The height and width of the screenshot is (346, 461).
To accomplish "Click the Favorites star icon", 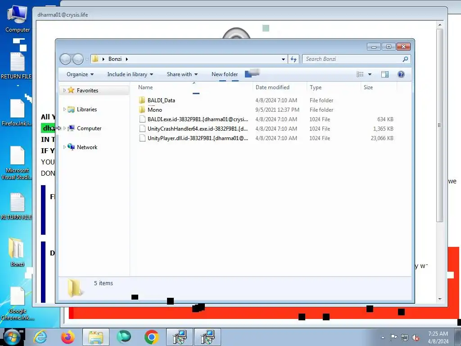I will pyautogui.click(x=71, y=90).
